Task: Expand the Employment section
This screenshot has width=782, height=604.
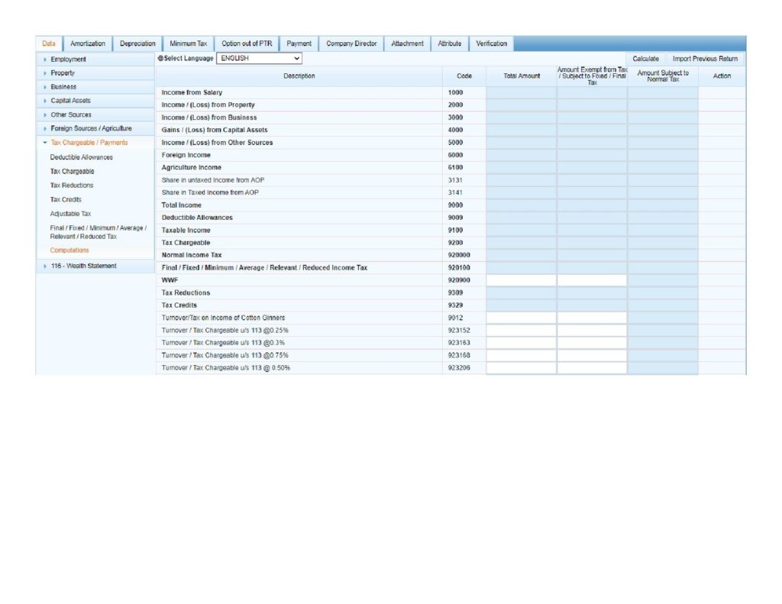Action: pos(68,60)
